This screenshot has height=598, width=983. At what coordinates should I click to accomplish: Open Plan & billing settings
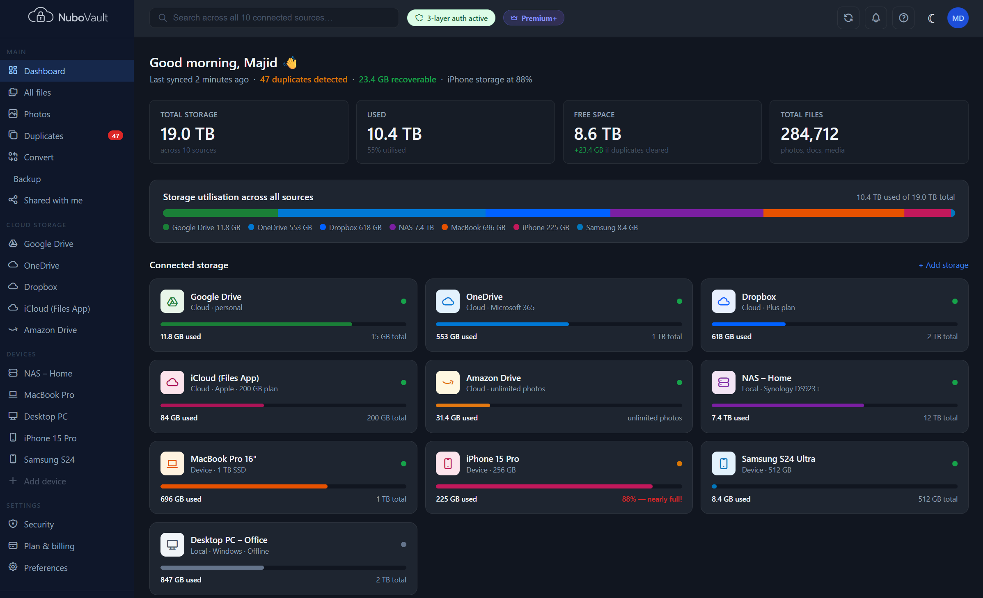(67, 546)
